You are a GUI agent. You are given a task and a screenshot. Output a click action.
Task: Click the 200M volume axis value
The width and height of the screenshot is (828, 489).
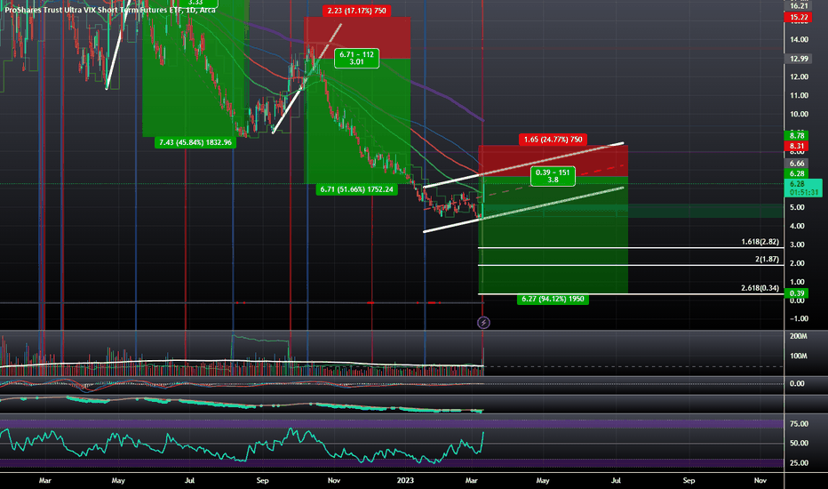pos(799,336)
